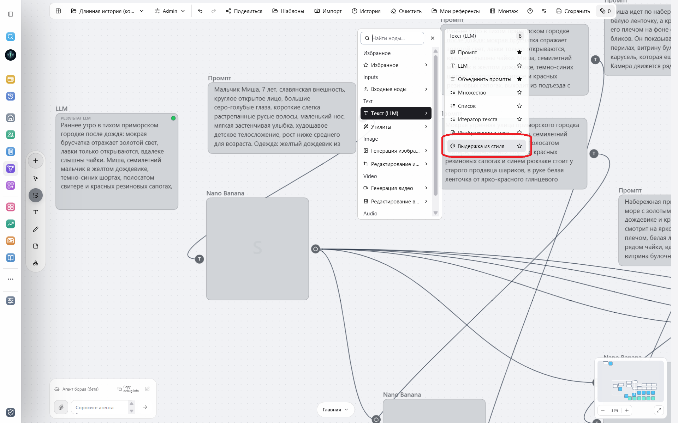Expand the Входные ноды submenu
678x423 pixels.
click(x=396, y=89)
